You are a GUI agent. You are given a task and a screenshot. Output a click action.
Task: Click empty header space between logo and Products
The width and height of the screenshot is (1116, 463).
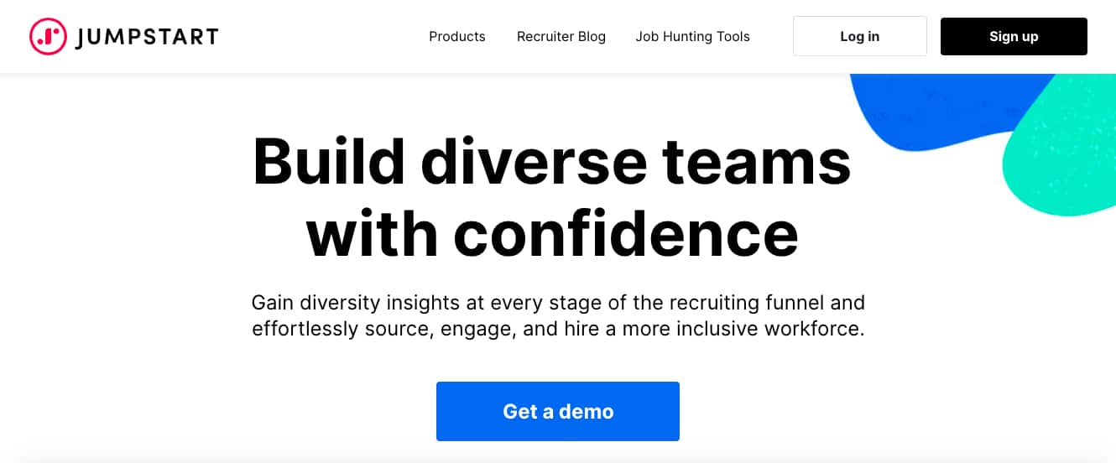tap(323, 37)
